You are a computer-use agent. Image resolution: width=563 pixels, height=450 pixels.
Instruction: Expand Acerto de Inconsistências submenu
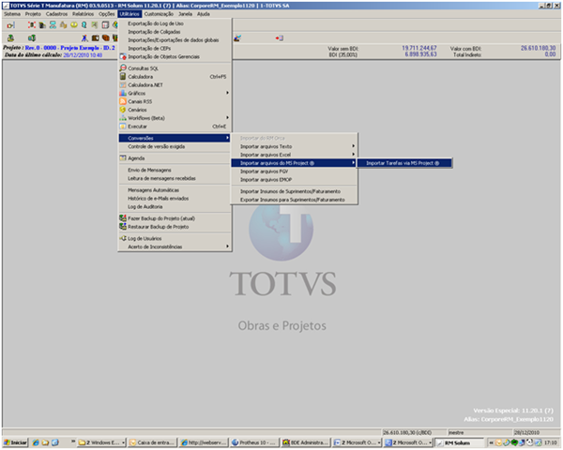tap(175, 247)
